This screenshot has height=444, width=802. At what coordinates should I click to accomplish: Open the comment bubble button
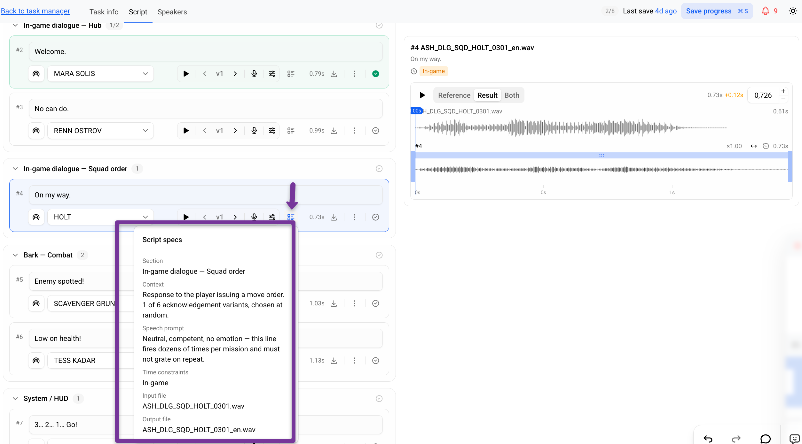[x=765, y=439]
